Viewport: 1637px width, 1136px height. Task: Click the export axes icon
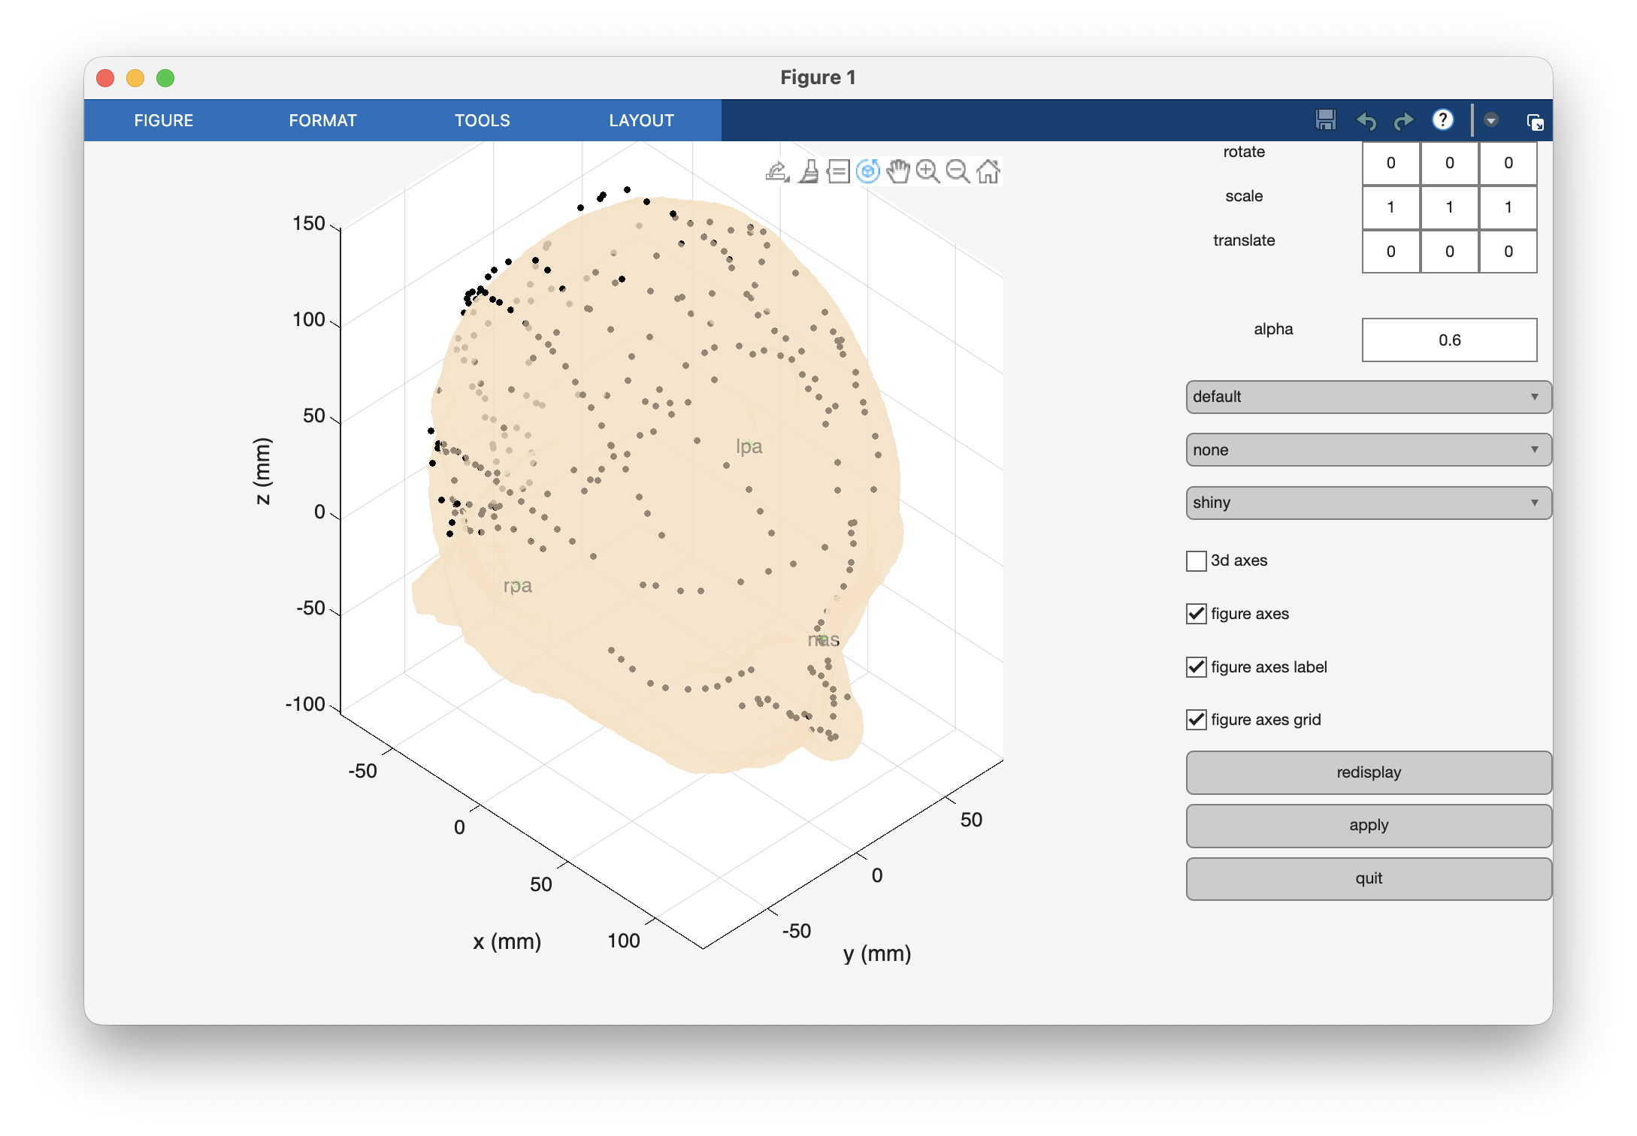(x=777, y=171)
